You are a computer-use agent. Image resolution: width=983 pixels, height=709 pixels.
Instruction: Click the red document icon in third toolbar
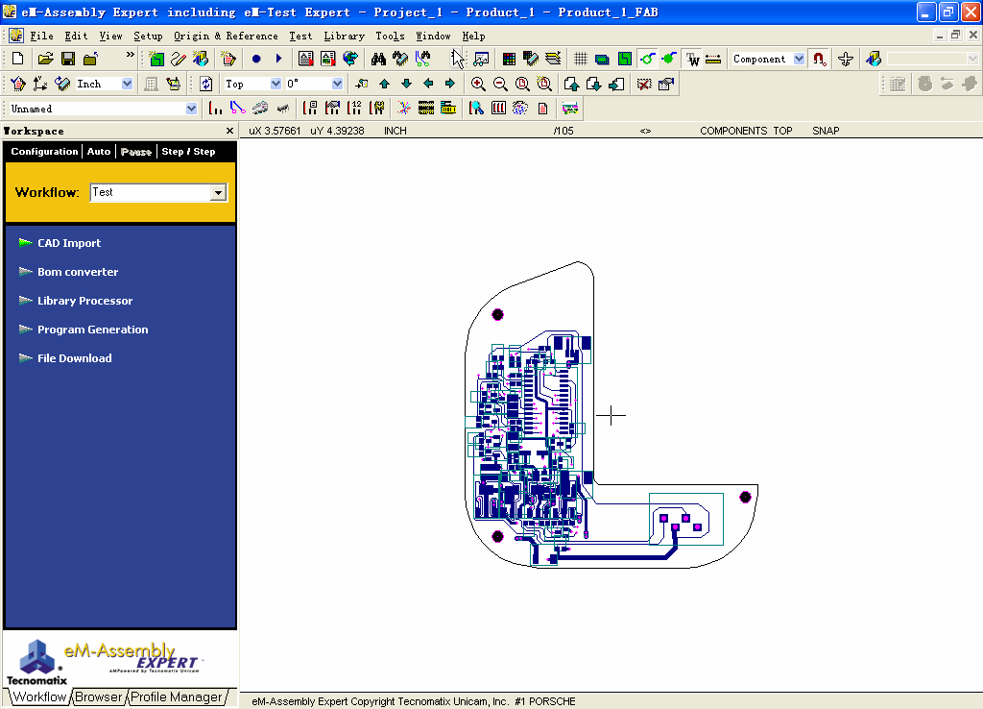542,108
